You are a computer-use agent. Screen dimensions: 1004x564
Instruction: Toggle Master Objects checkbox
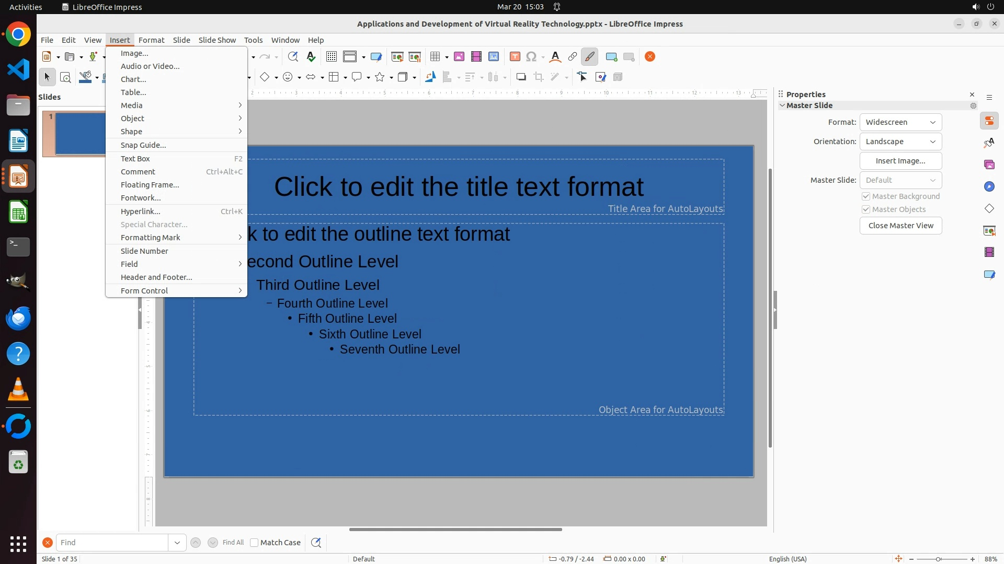click(x=866, y=209)
